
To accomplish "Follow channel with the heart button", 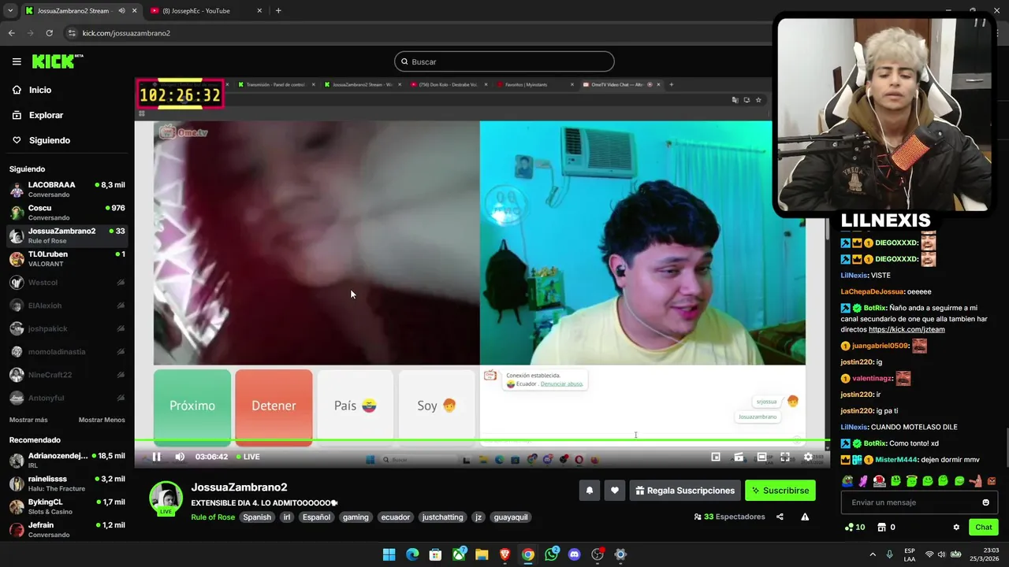I will coord(615,491).
